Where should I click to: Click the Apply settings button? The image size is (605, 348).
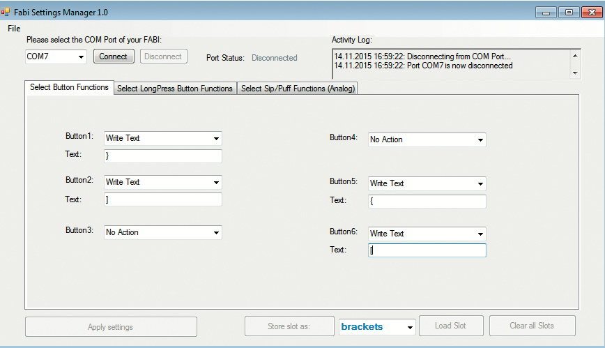pos(111,327)
